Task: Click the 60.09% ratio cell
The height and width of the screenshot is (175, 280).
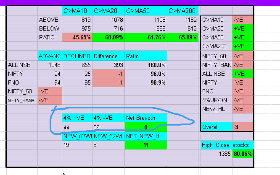Action: (x=108, y=37)
